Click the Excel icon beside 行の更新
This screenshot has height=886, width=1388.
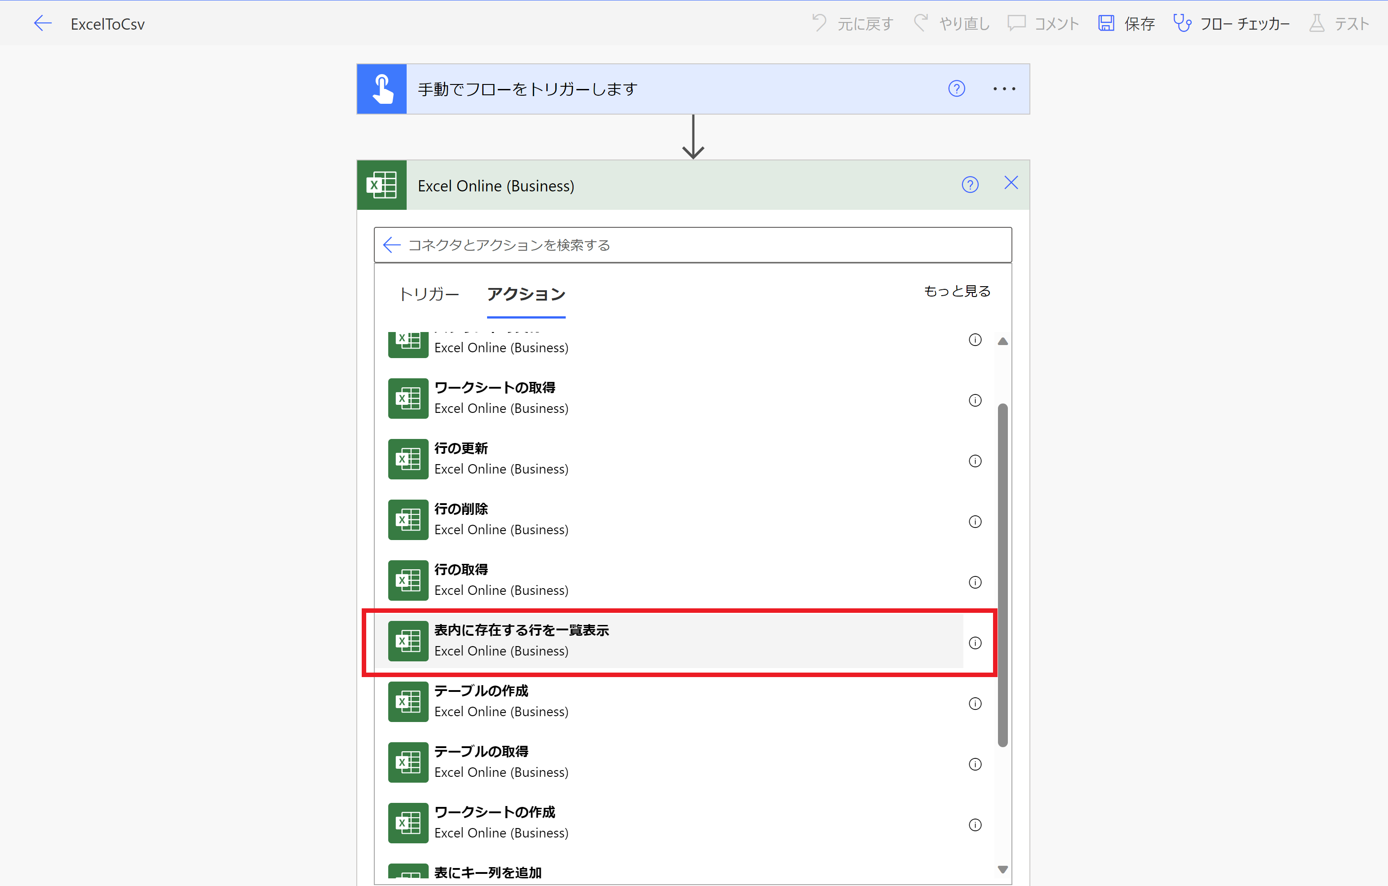[x=408, y=459]
